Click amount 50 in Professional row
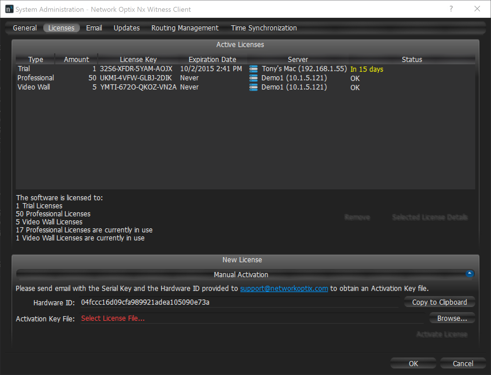 coord(92,78)
